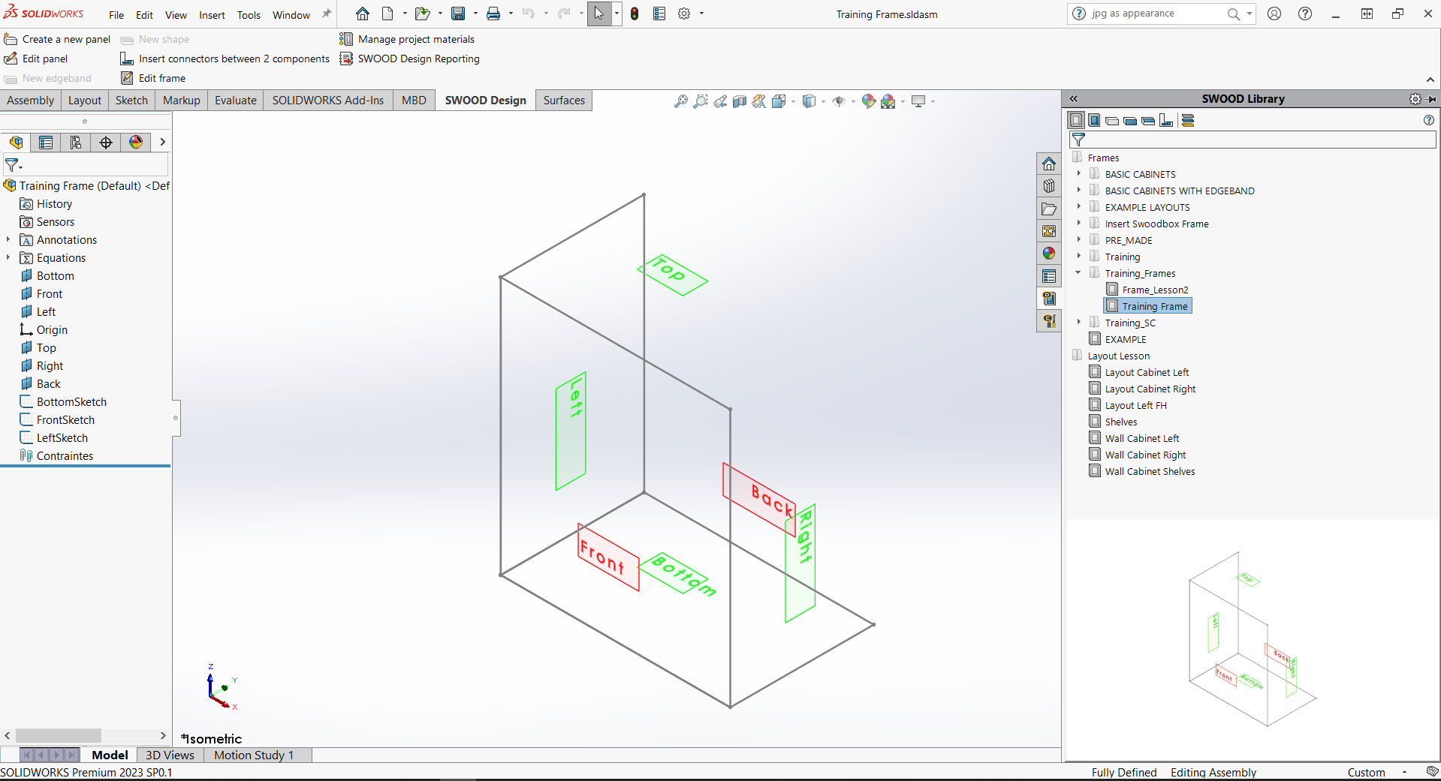Click Edit panel button
The width and height of the screenshot is (1441, 781).
tap(36, 59)
